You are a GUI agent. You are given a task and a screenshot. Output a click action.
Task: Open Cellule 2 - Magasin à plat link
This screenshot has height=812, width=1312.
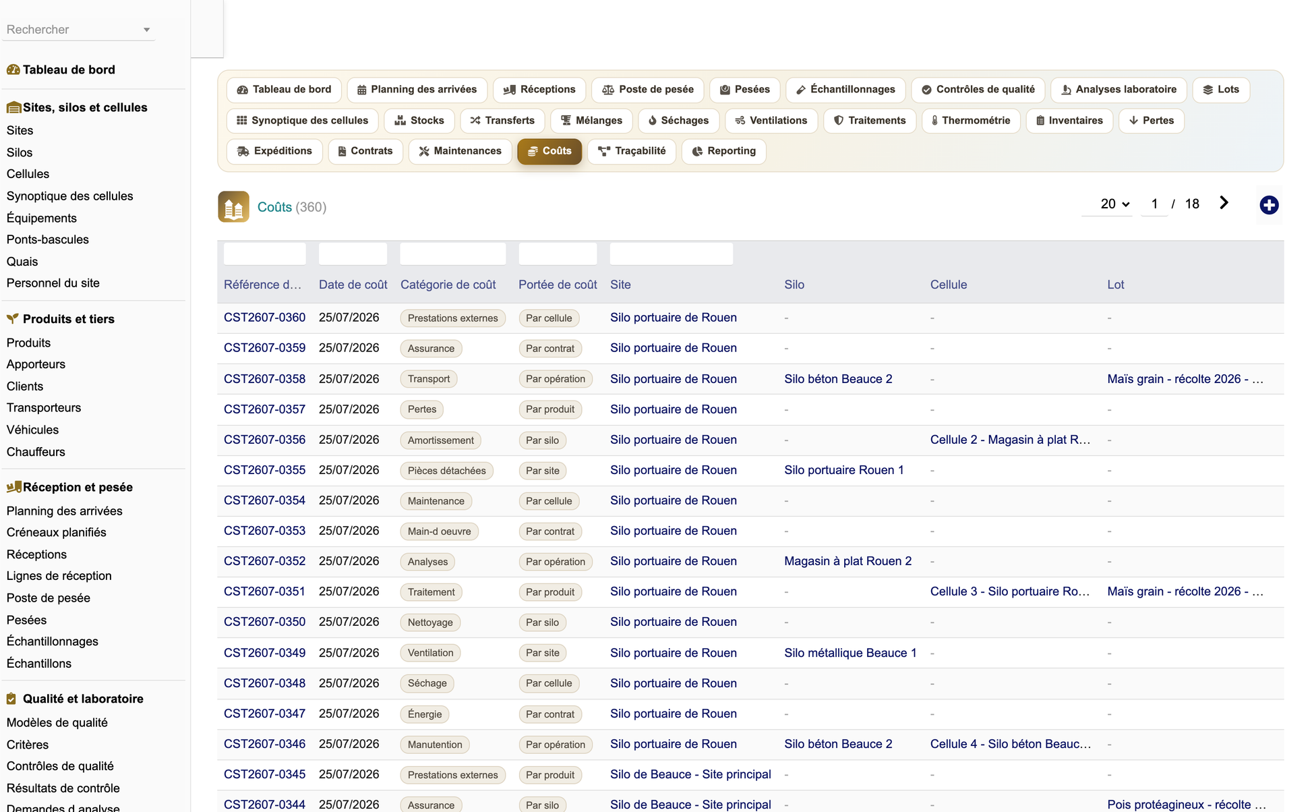1010,440
